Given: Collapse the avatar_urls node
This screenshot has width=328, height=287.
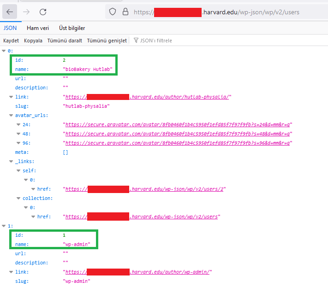Looking at the screenshot, I should [11, 115].
